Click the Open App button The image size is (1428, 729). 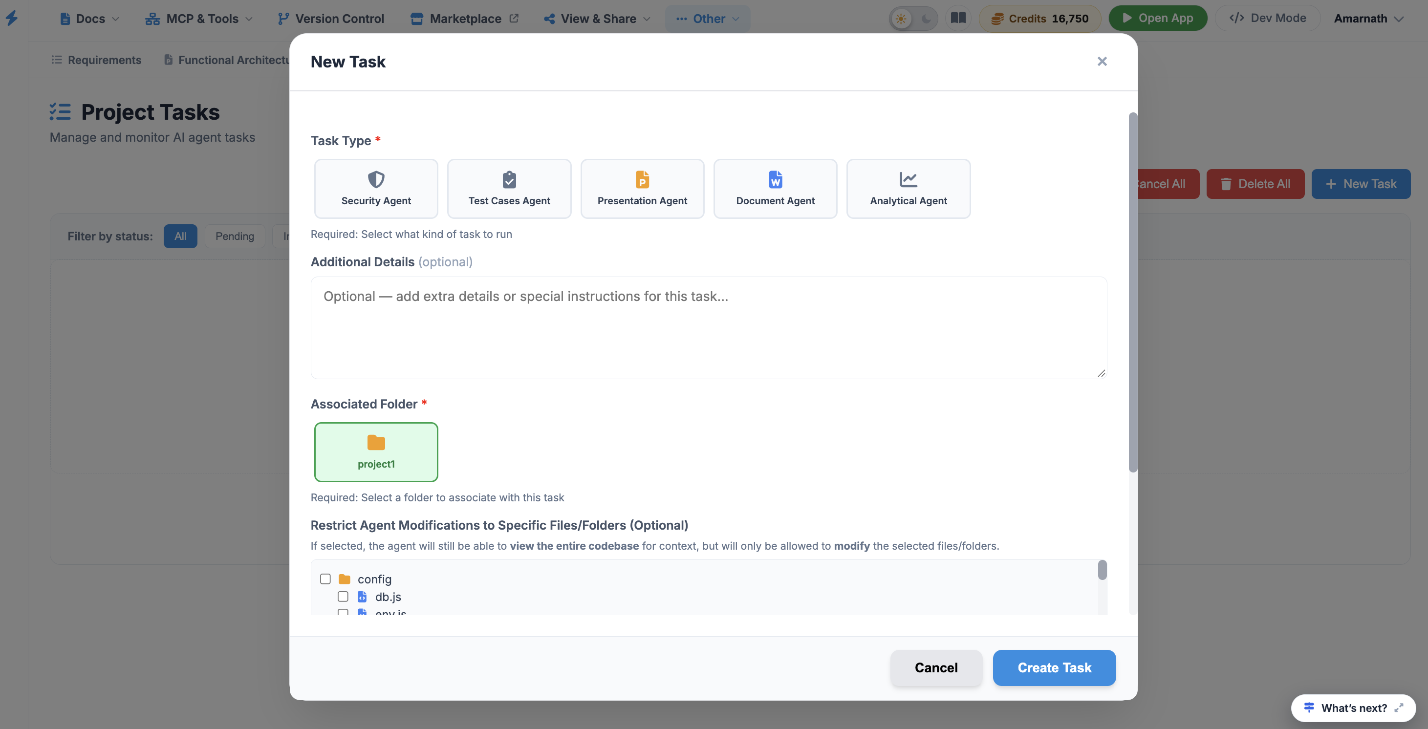click(x=1157, y=18)
